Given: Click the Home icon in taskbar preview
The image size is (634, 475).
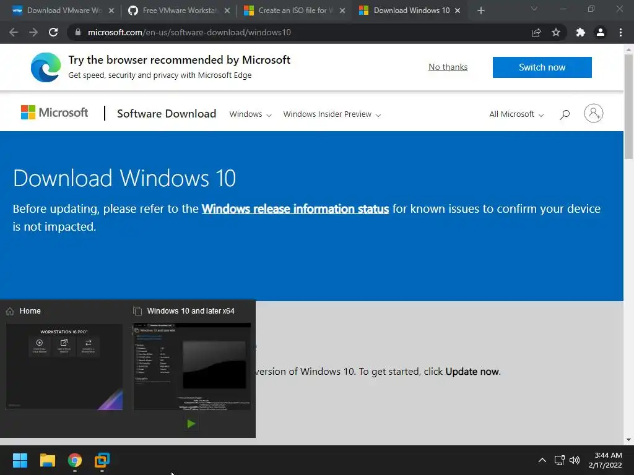Looking at the screenshot, I should (x=10, y=311).
